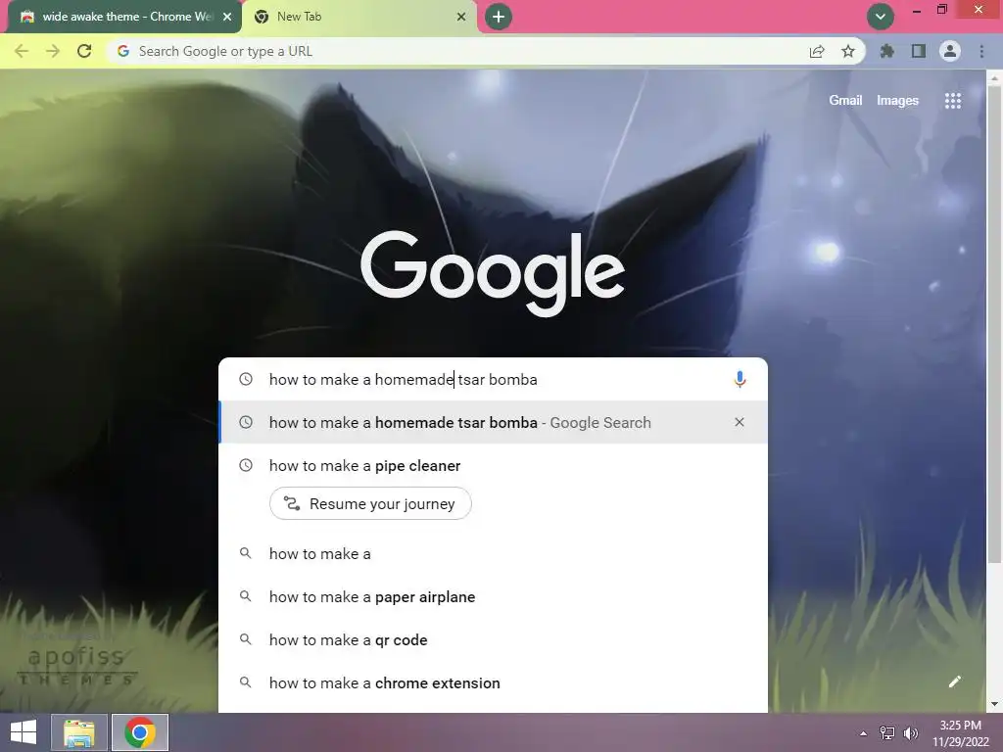1003x752 pixels.
Task: Choose the plain 'how to make a' suggestion
Action: [x=494, y=554]
